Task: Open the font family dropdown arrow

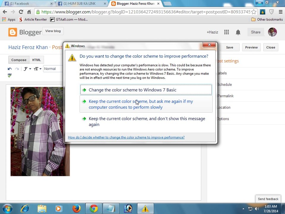Action: (30, 69)
